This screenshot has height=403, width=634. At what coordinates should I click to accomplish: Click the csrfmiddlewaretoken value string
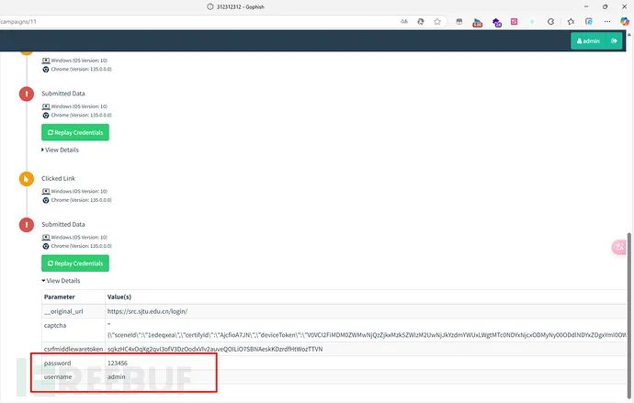(215, 349)
